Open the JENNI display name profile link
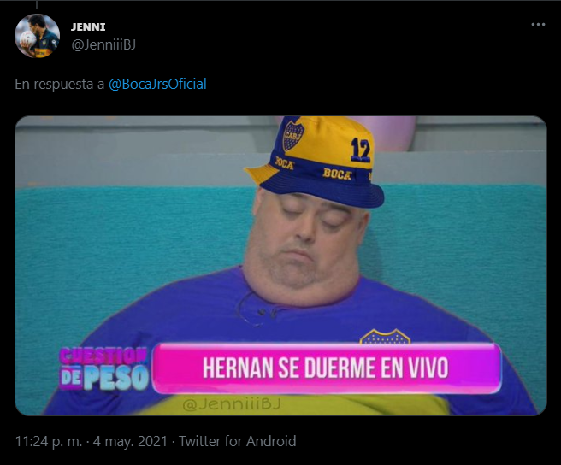Viewport: 561px width, 465px height. click(88, 26)
